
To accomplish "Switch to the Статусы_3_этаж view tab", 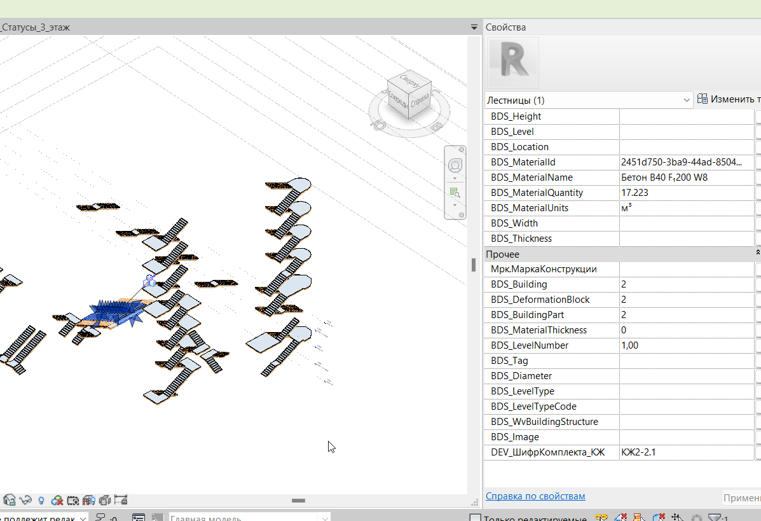I will (x=36, y=28).
